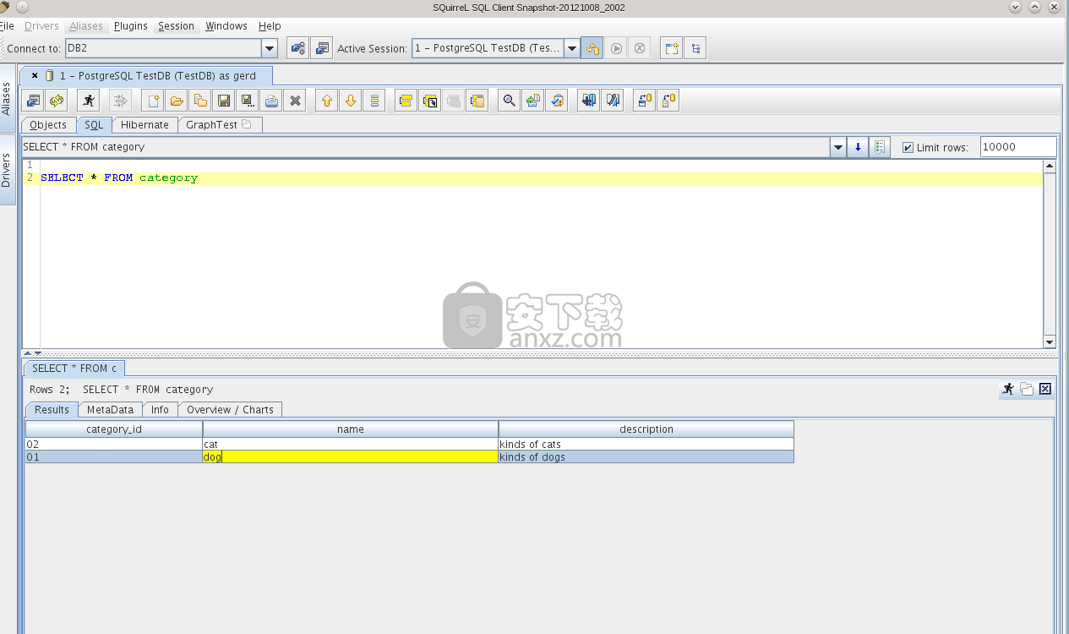Switch to the MetaData results tab

coord(110,409)
